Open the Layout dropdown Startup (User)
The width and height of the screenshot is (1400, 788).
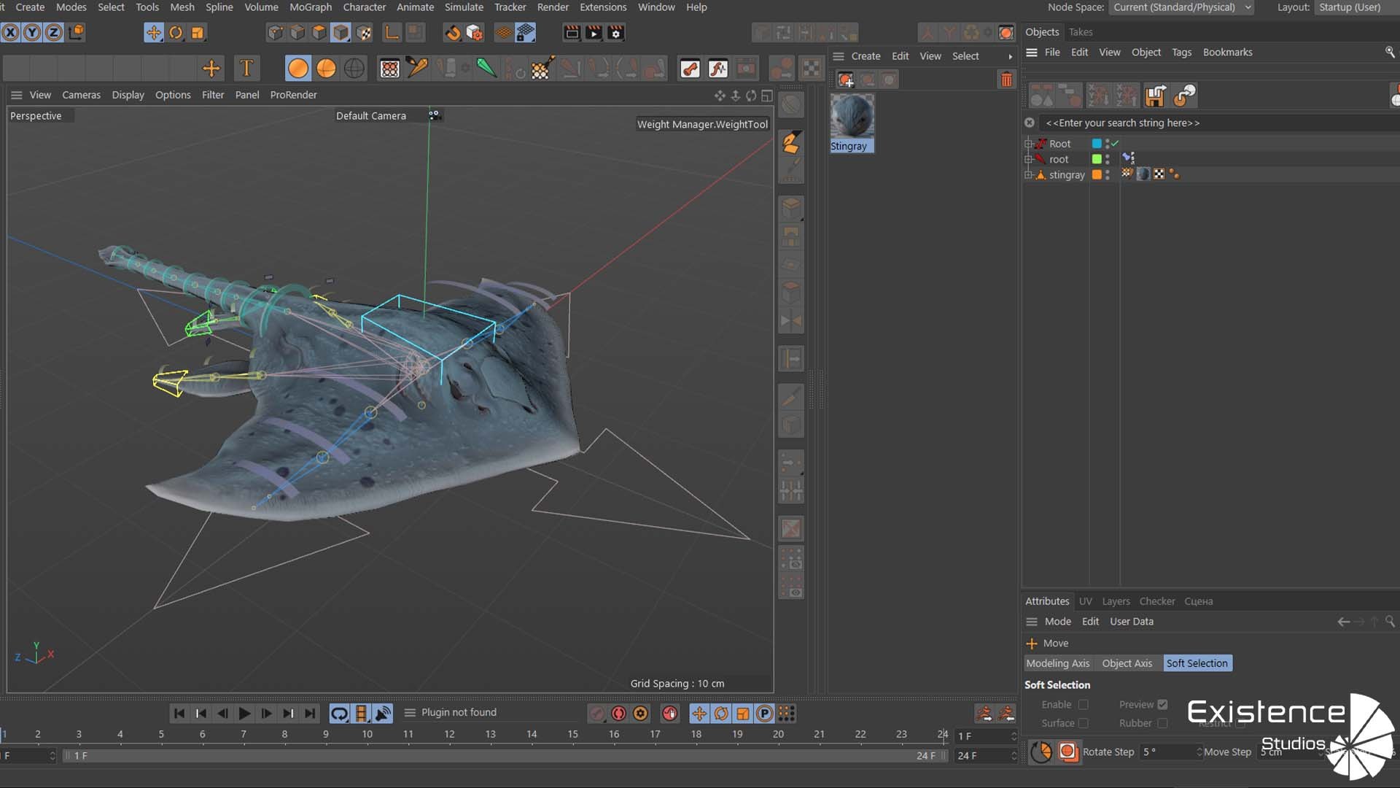(x=1357, y=7)
